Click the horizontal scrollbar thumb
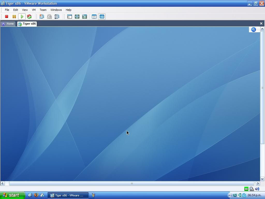The height and width of the screenshot is (199, 265). (132, 183)
